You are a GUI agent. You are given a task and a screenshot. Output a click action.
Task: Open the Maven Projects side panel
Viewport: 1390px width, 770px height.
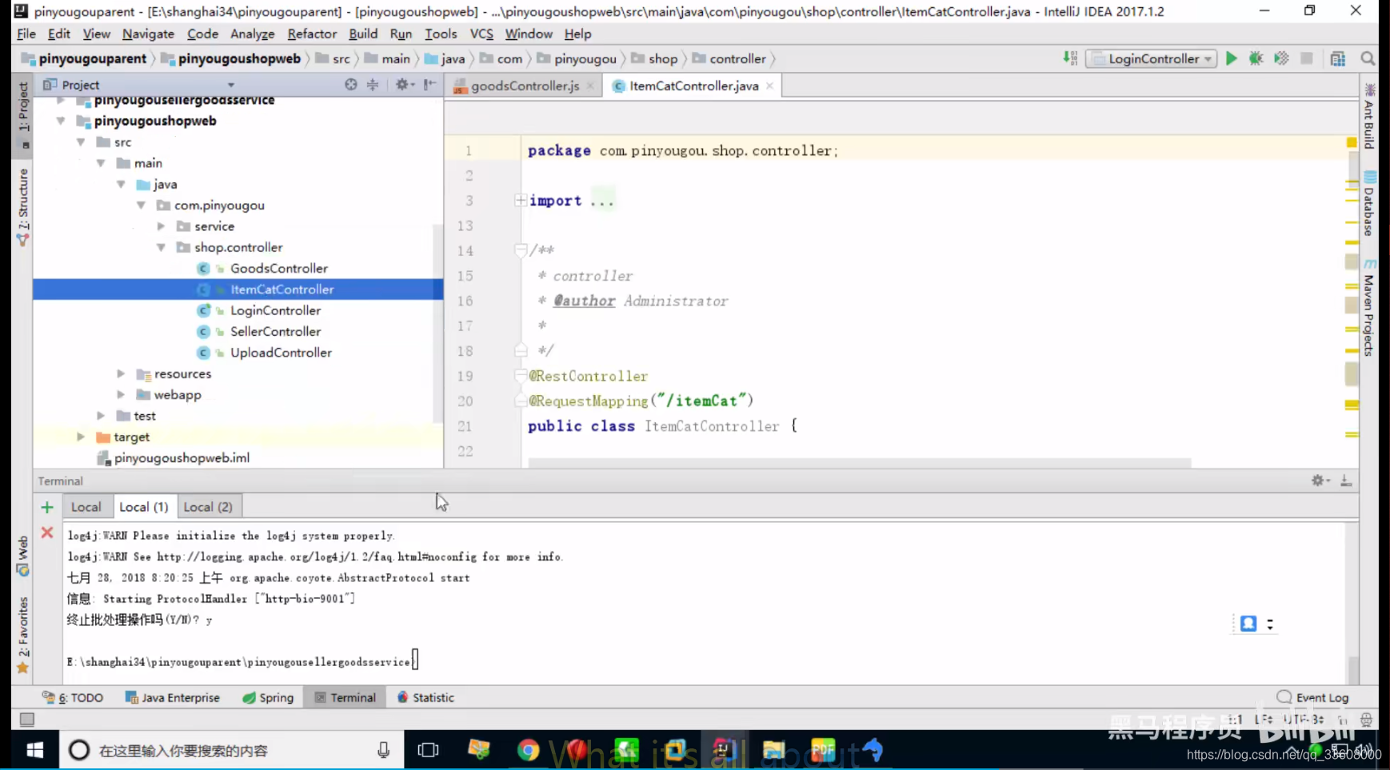[1368, 308]
